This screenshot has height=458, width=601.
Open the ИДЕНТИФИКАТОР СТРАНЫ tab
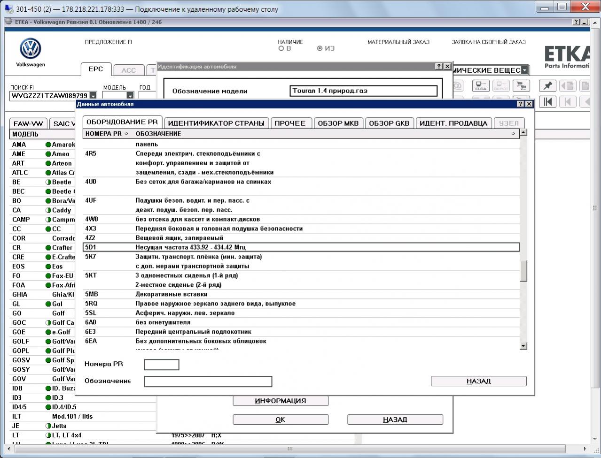point(216,123)
